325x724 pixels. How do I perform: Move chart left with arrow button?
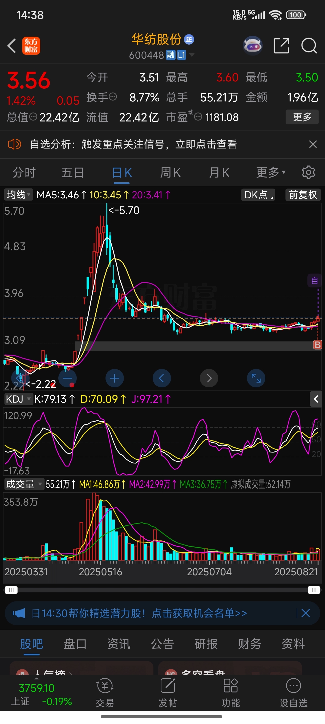(x=162, y=378)
